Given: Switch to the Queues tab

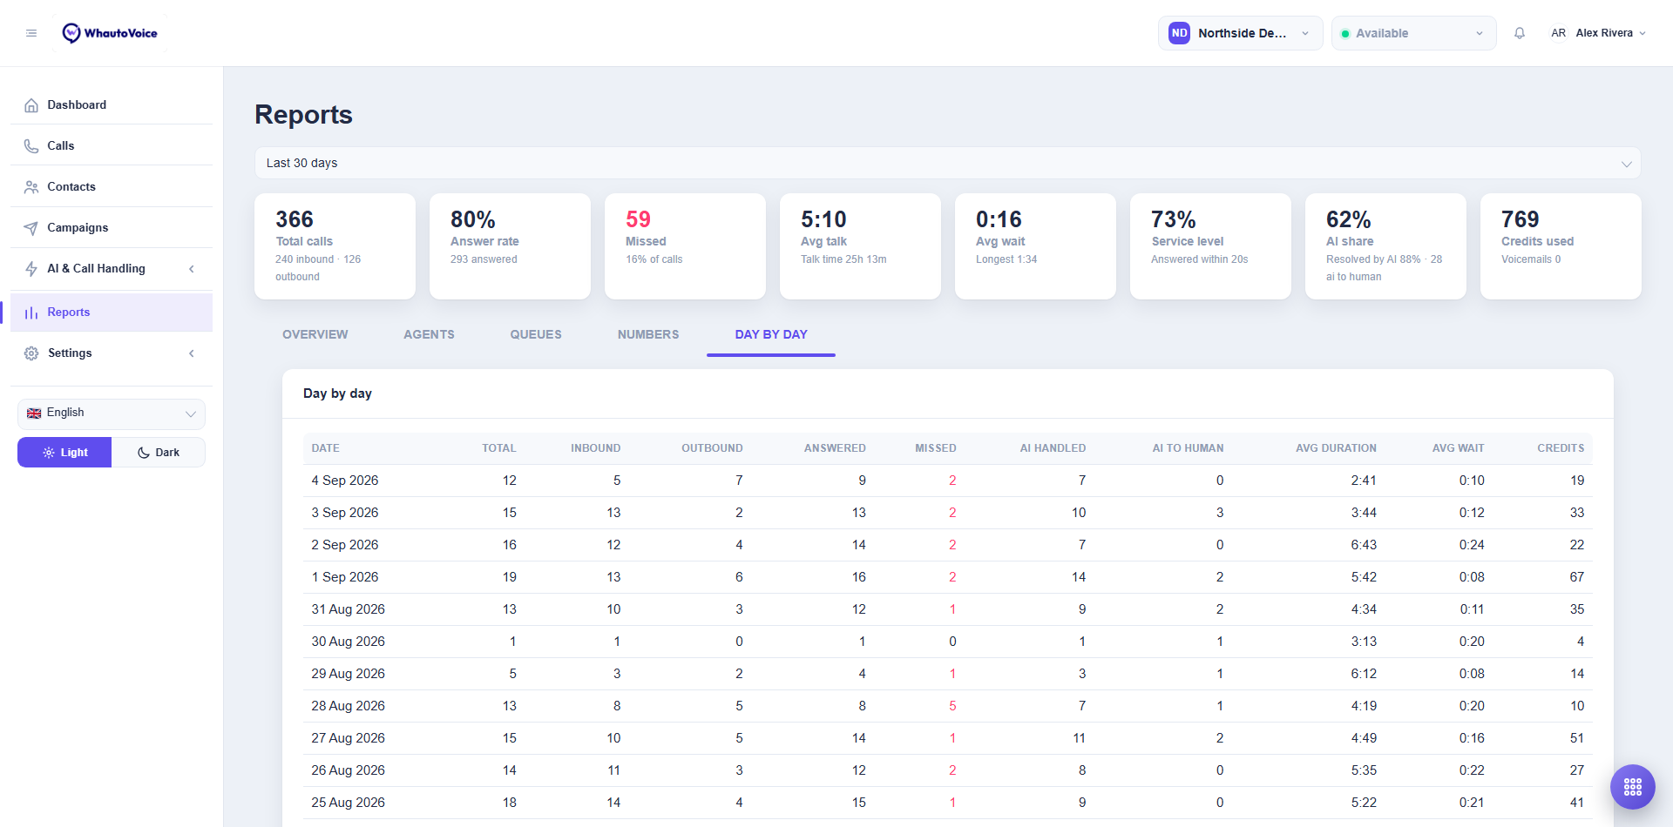Looking at the screenshot, I should [536, 334].
